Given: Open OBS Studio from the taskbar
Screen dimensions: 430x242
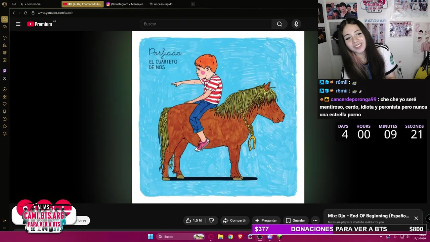Looking at the screenshot, I should (260, 237).
